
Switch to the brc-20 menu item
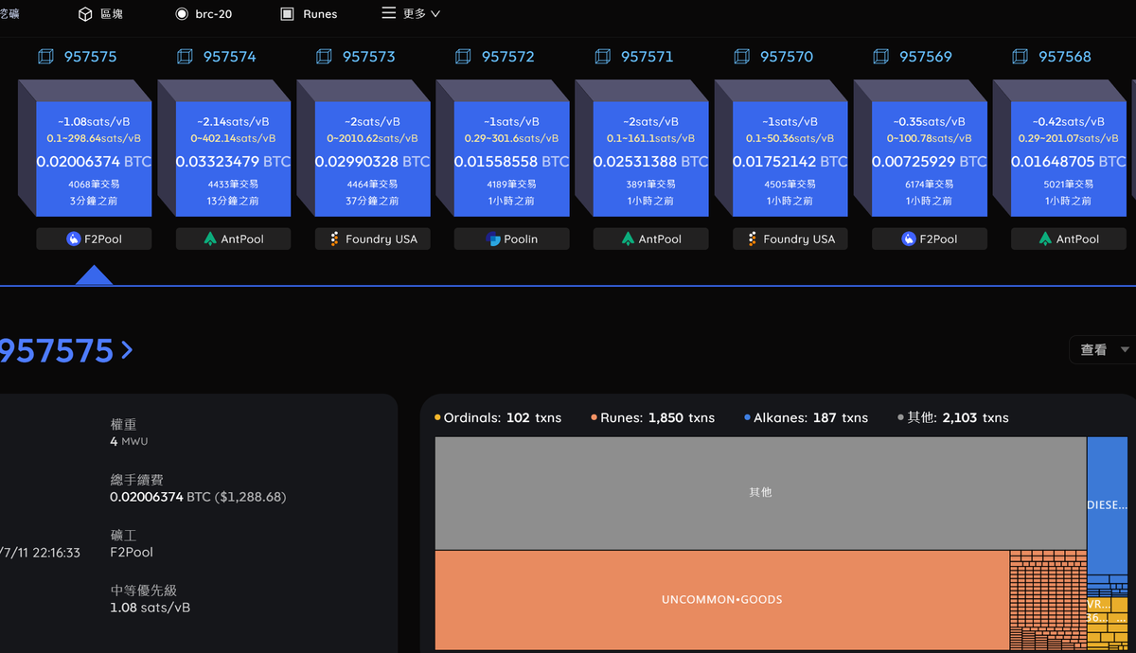(x=214, y=14)
